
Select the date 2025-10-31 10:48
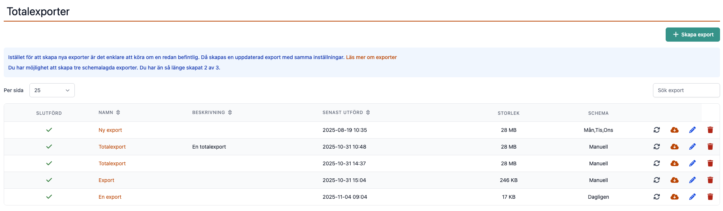coord(344,147)
